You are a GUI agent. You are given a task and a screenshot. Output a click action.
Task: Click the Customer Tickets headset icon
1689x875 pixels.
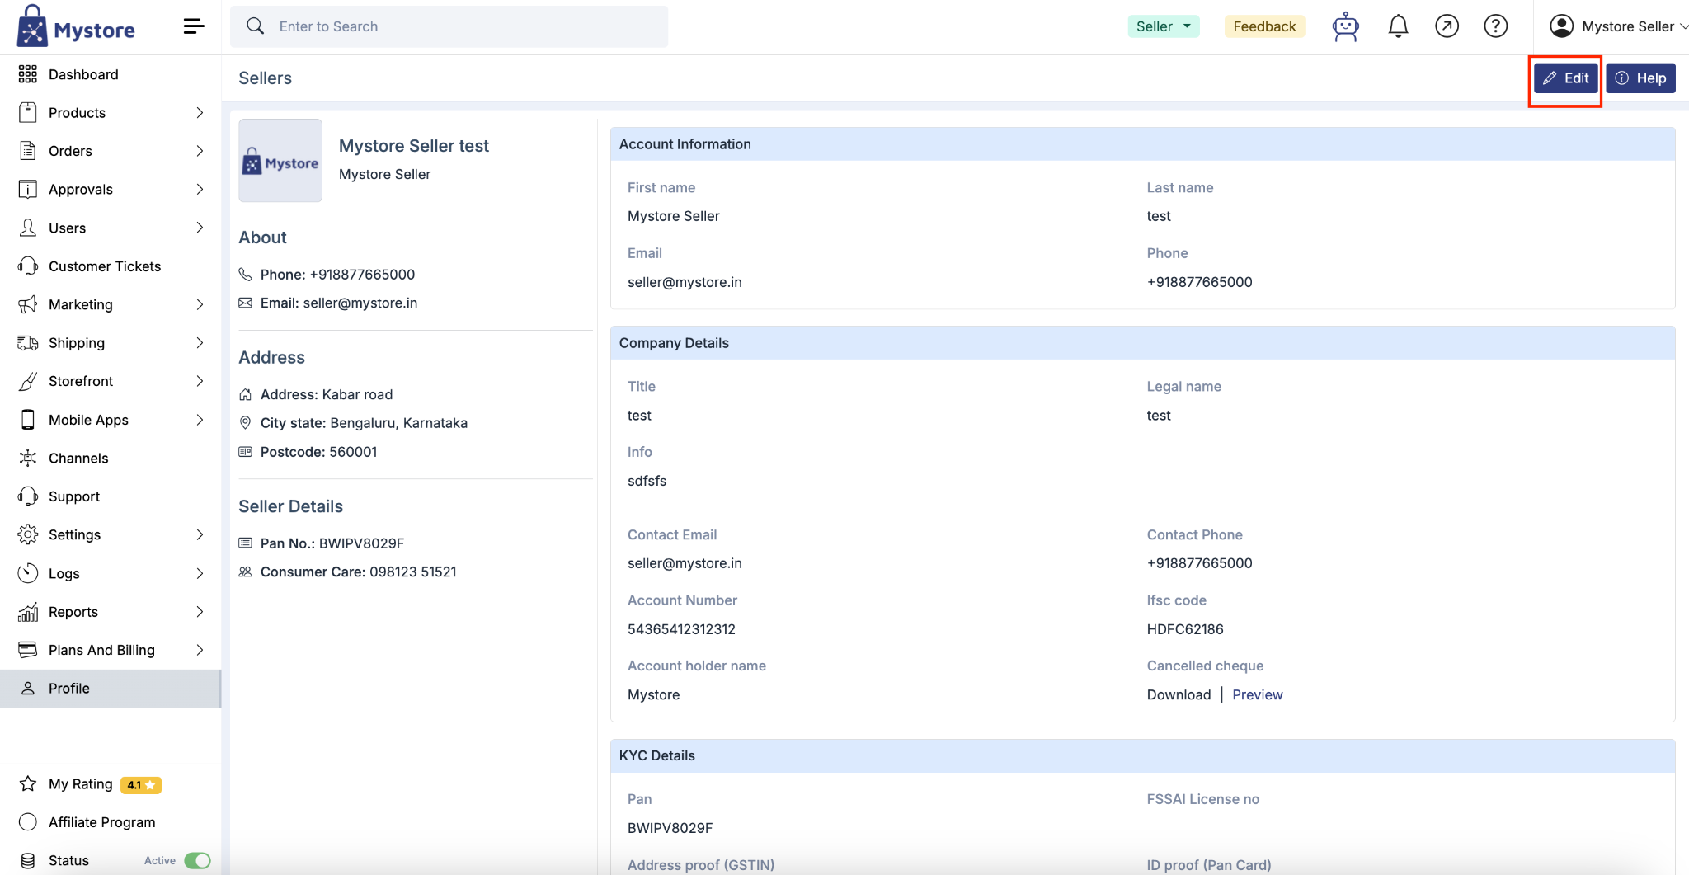(x=28, y=266)
